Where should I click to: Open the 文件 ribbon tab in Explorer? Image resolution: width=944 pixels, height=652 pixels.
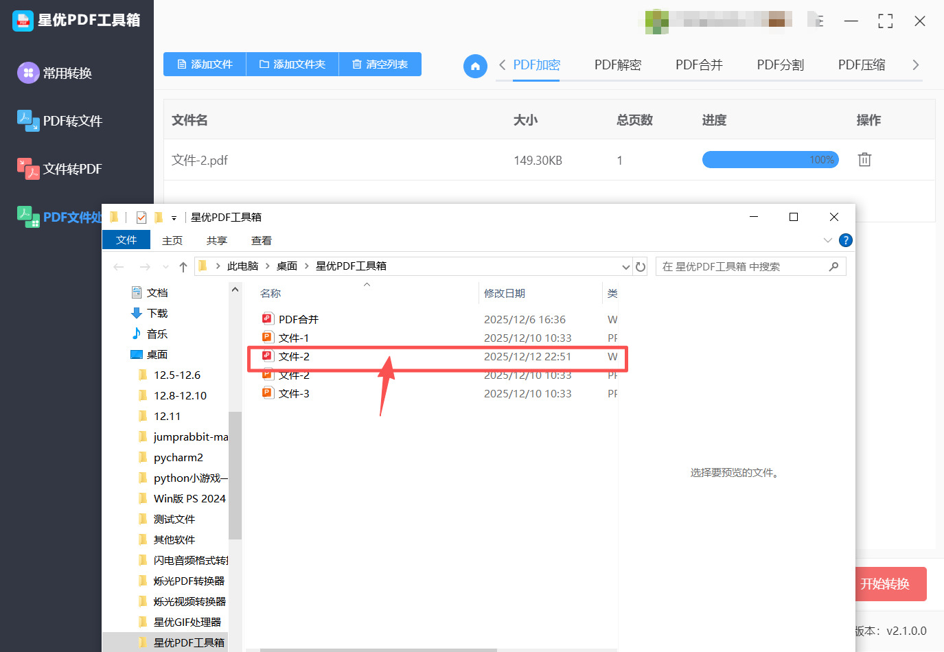tap(126, 240)
